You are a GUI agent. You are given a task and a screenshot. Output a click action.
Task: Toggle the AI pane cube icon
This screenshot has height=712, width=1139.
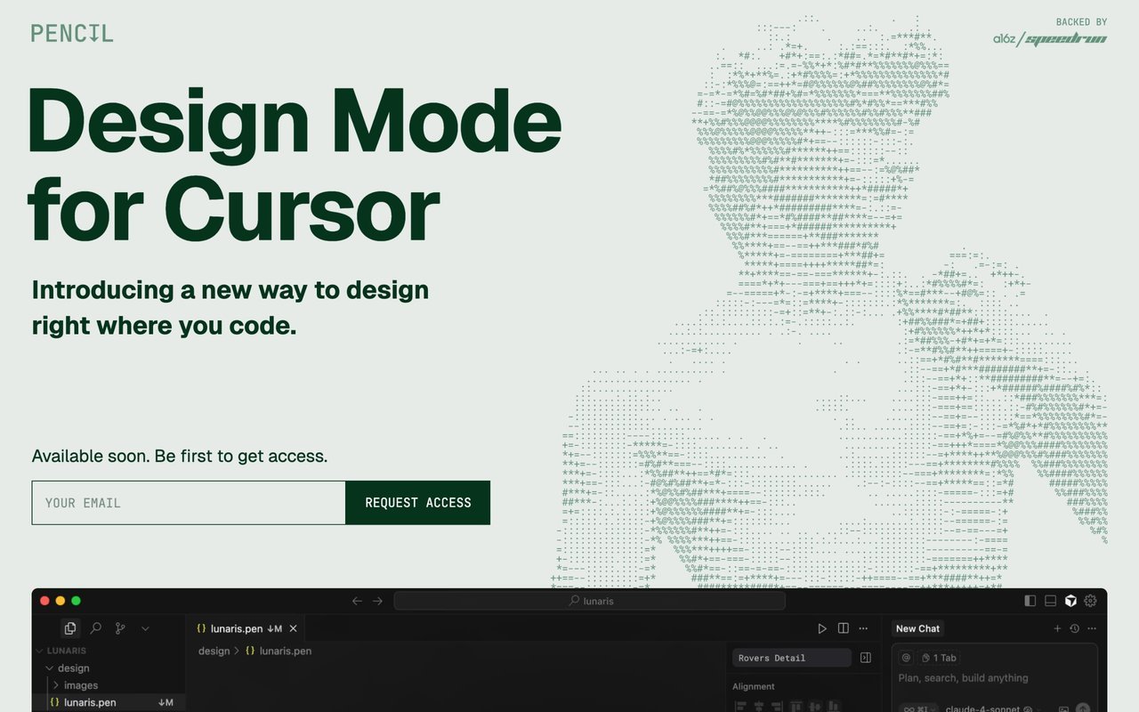click(x=1071, y=601)
